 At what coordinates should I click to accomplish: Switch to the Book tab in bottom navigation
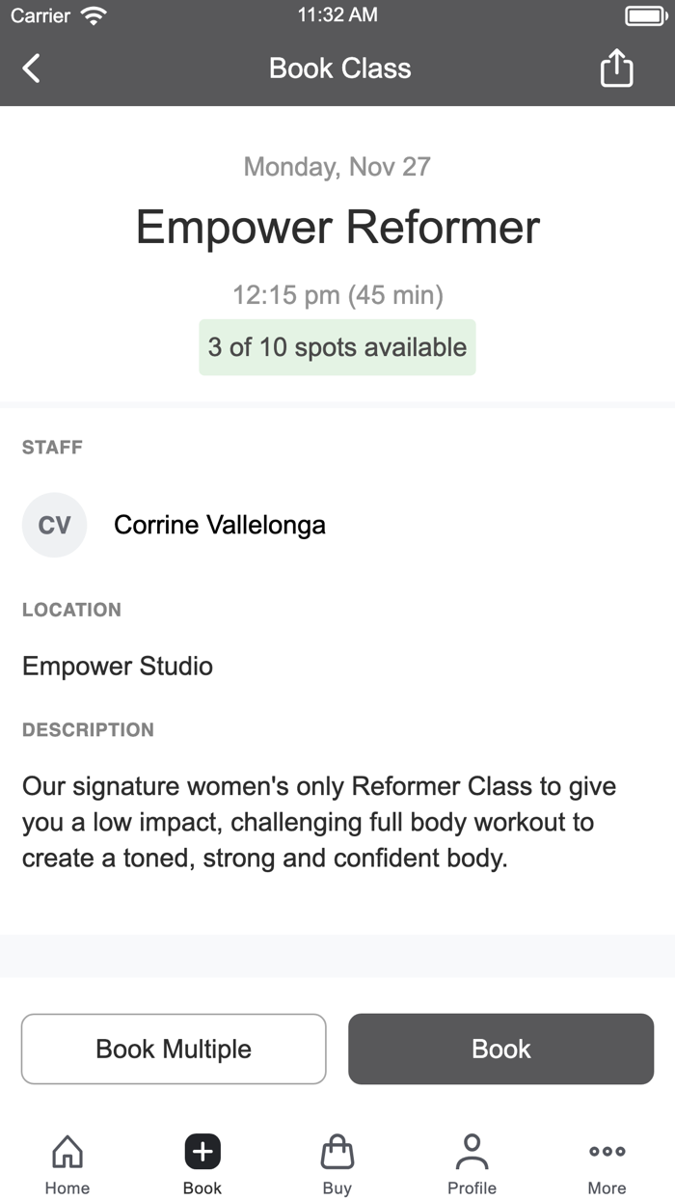pos(202,1162)
